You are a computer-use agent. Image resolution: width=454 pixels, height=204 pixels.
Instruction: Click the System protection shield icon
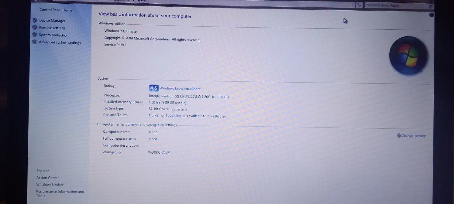tap(35, 35)
